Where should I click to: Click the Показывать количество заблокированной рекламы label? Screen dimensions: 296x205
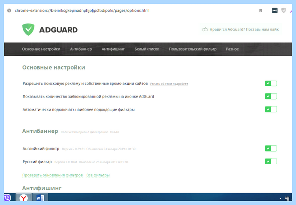point(88,96)
